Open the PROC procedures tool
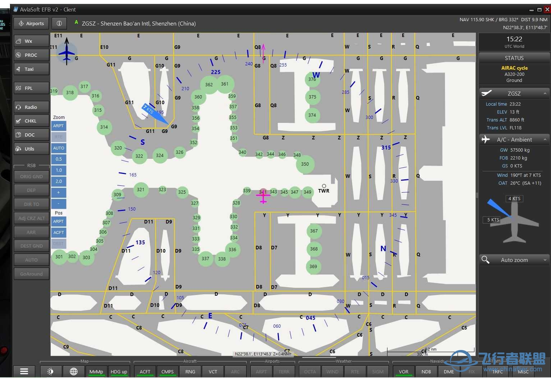Viewport: 551px width, 378px height. click(x=31, y=55)
